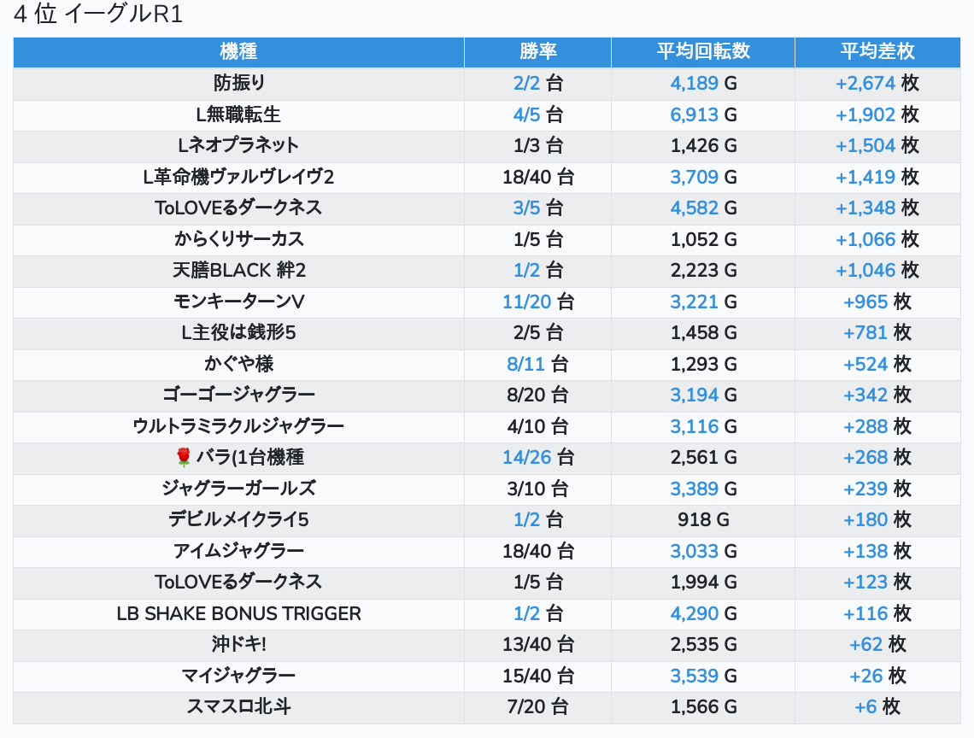Click the 平均回転数 column header

(702, 51)
